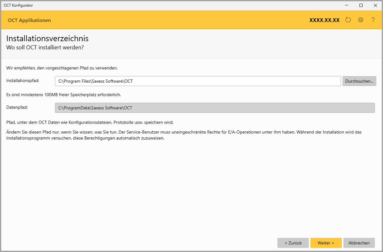The image size is (383, 252).
Task: Click the XXXX.XX.XX version label
Action: (324, 20)
